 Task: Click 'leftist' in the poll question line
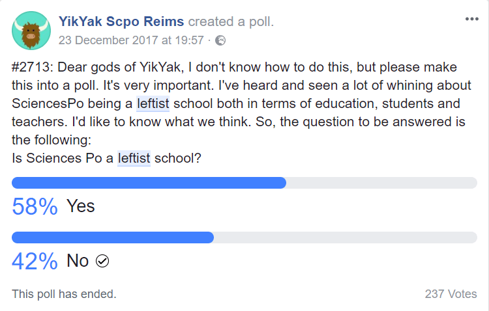point(134,158)
